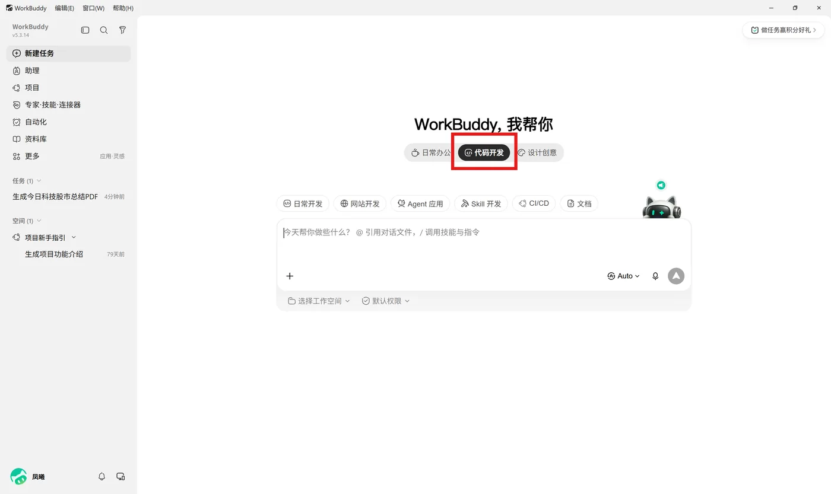Open 选择工作空间 dropdown
Viewport: 831px width, 494px height.
[x=319, y=301]
